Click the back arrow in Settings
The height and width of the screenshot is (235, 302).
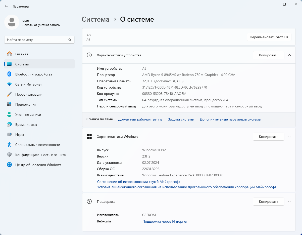6,7
